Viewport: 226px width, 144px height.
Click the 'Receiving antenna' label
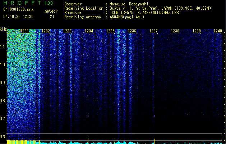pyautogui.click(x=83, y=17)
